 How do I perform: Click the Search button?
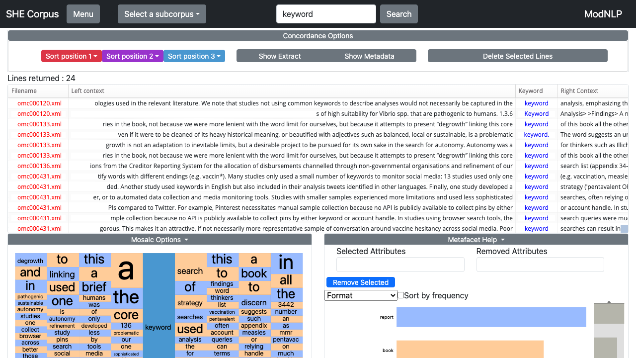coord(398,13)
